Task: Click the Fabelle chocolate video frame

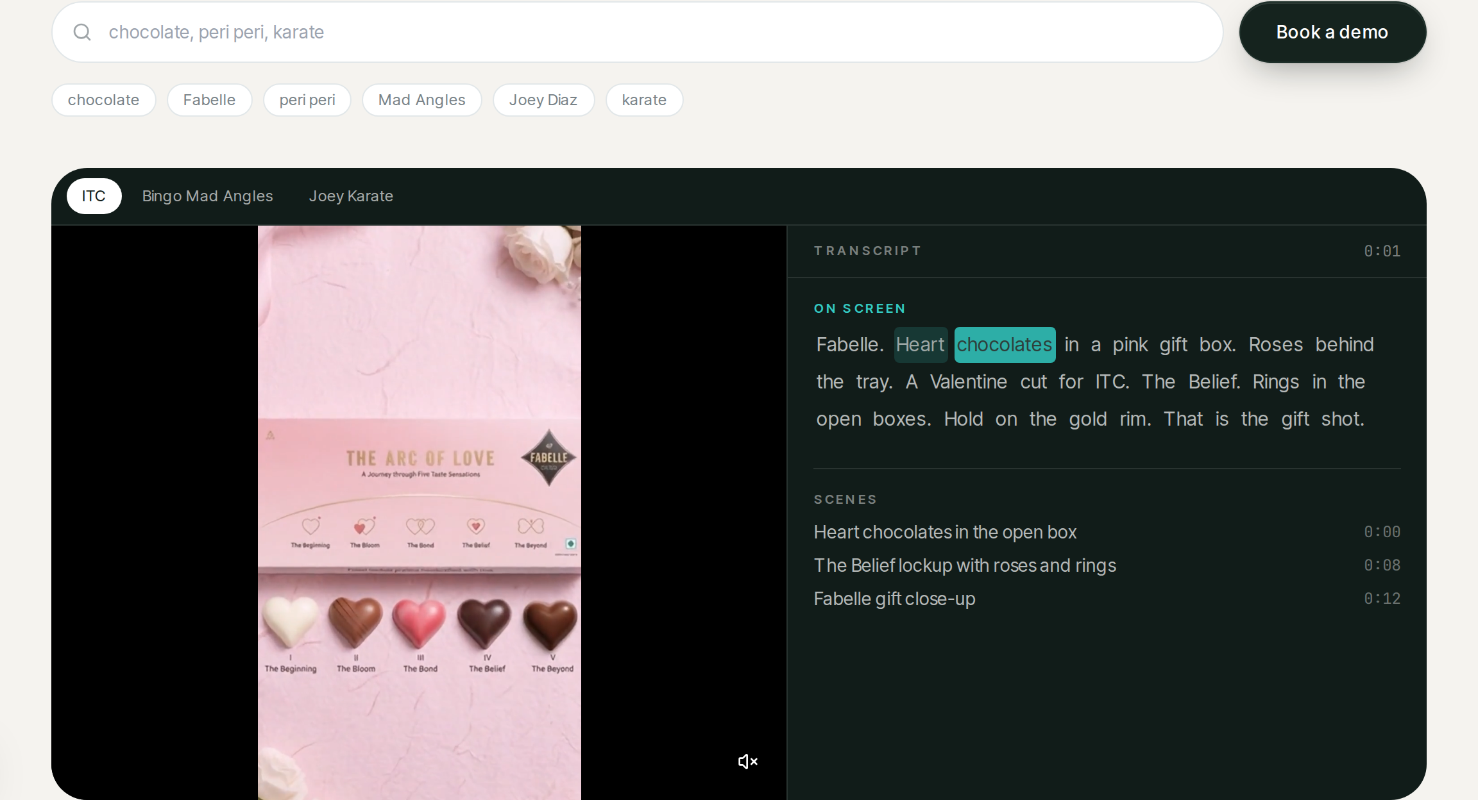Action: (x=420, y=513)
